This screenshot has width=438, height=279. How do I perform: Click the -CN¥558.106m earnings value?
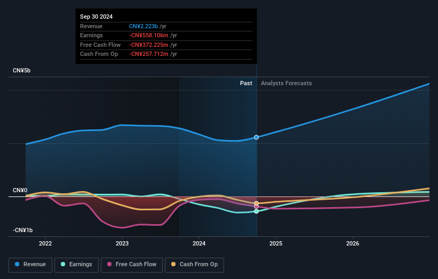click(x=149, y=35)
